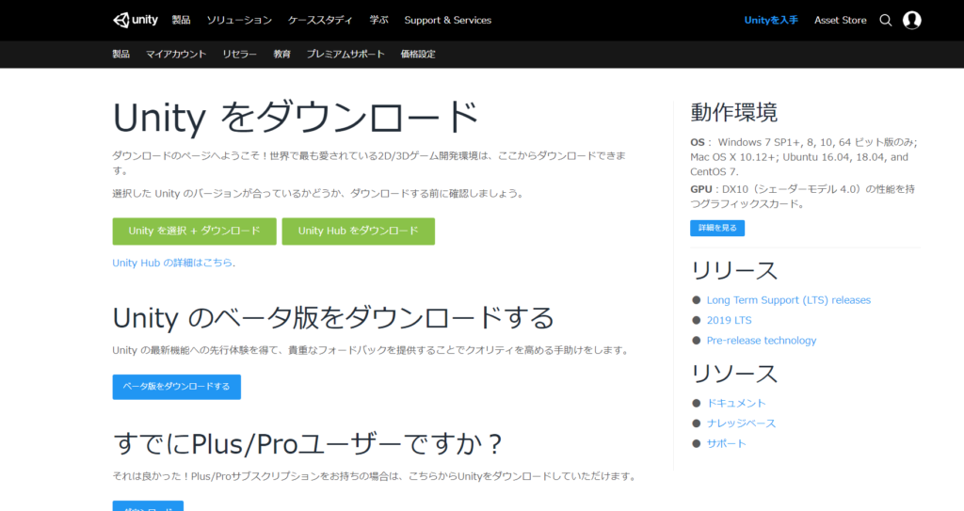Select プレミアムサポート in the sub-navigation

click(345, 55)
